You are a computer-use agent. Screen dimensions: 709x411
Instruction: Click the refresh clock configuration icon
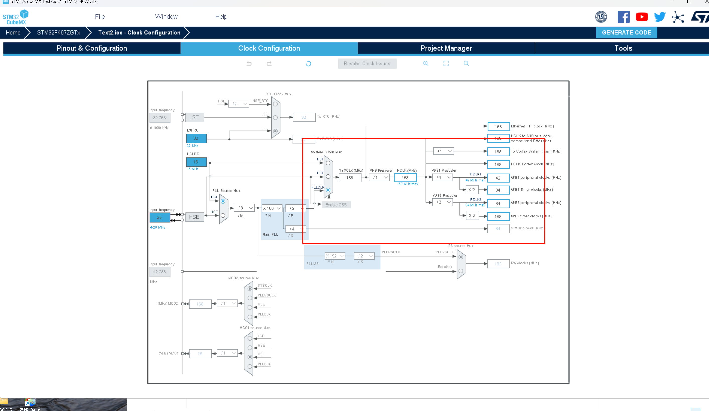pyautogui.click(x=308, y=64)
